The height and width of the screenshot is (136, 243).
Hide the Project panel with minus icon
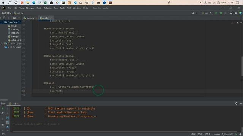(x=19, y=18)
